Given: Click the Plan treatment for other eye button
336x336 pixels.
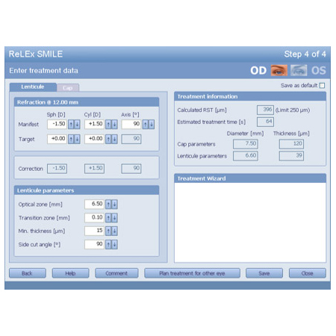Looking at the screenshot, I should (192, 273).
